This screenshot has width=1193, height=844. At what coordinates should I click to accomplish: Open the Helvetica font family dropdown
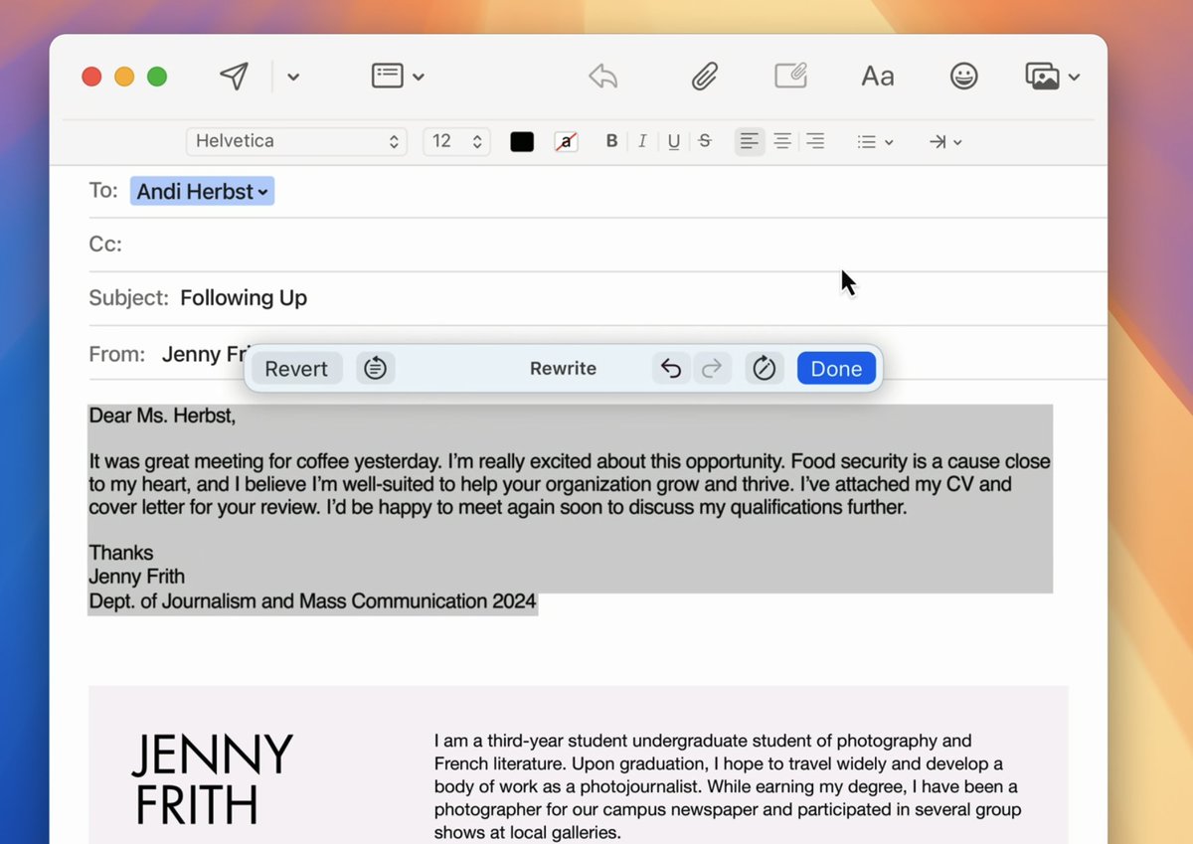[296, 141]
